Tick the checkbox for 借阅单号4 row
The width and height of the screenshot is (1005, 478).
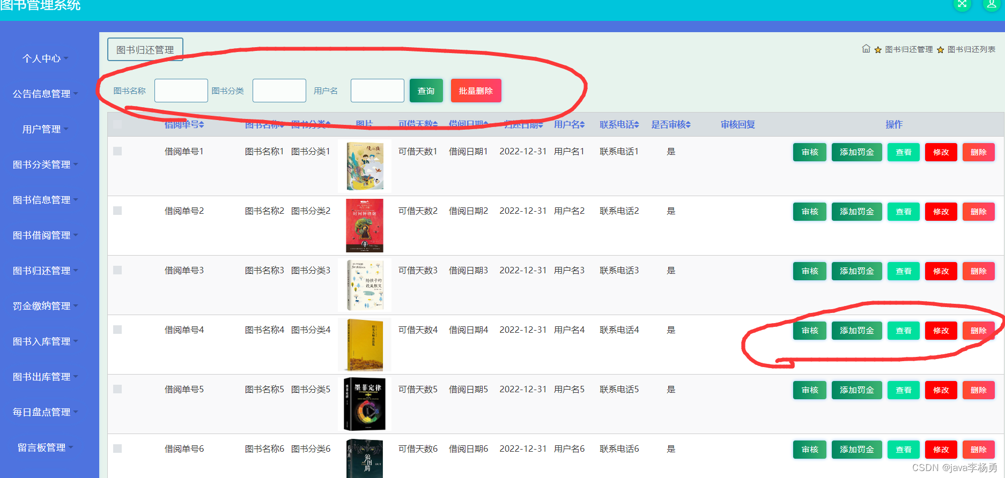pos(117,330)
